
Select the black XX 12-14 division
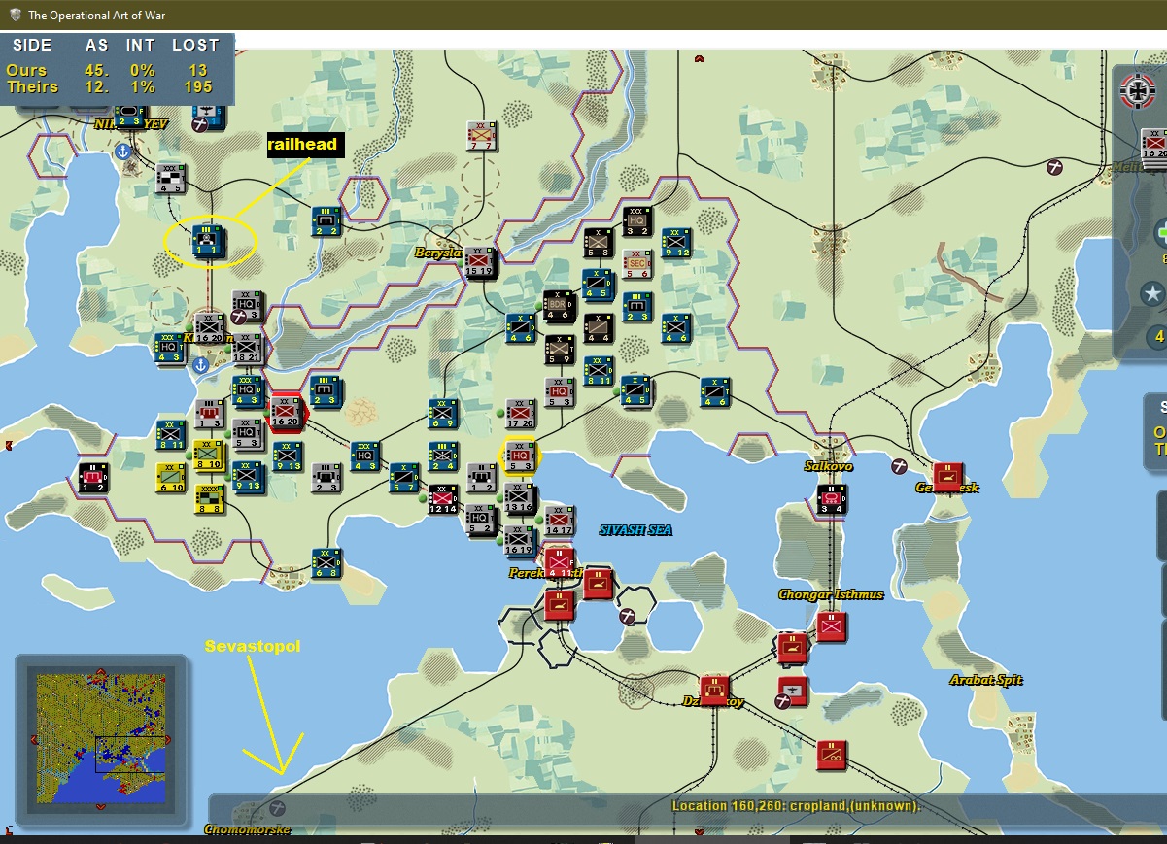(x=443, y=498)
